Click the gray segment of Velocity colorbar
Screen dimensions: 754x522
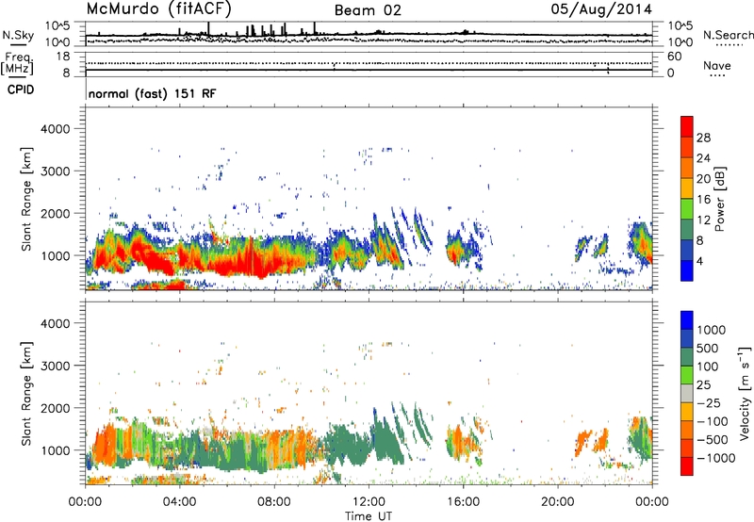pos(687,393)
